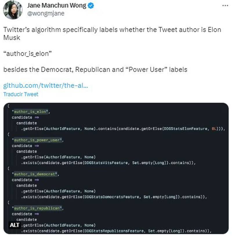Click the highlighted "author_is_democrat" code string
The height and width of the screenshot is (238, 232).
(35, 174)
